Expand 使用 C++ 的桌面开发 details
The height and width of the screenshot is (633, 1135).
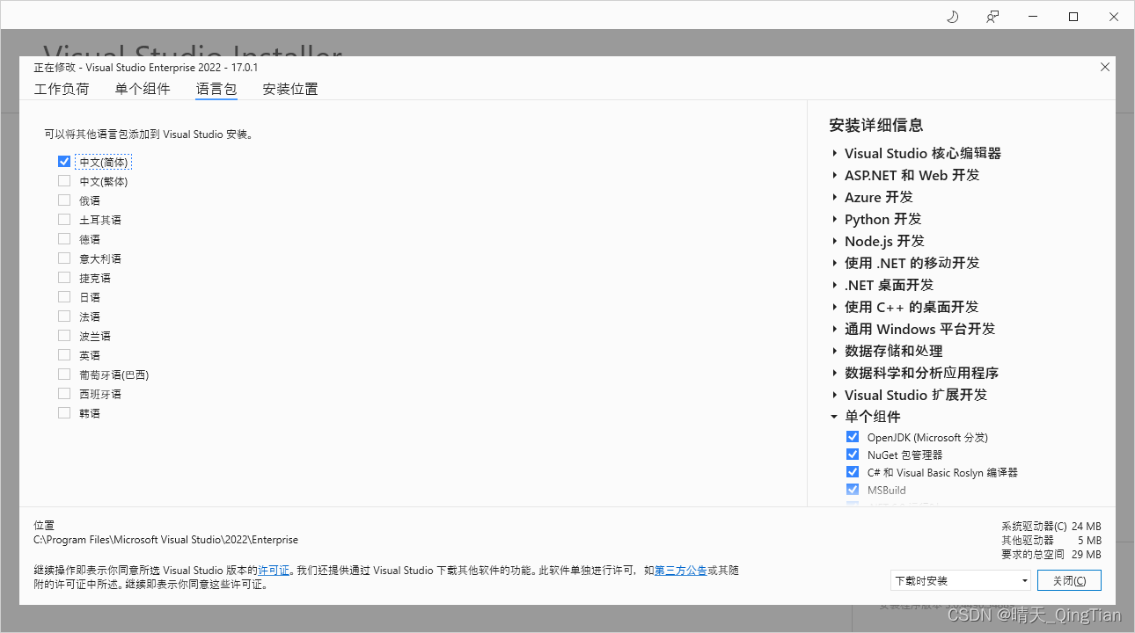point(834,307)
